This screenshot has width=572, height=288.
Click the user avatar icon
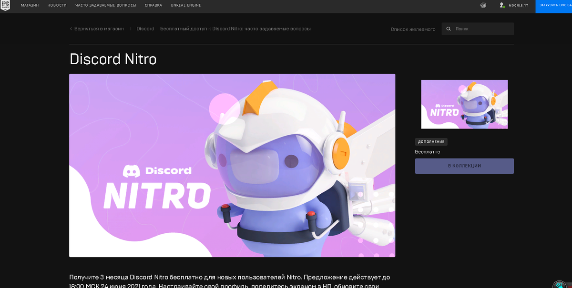(502, 5)
